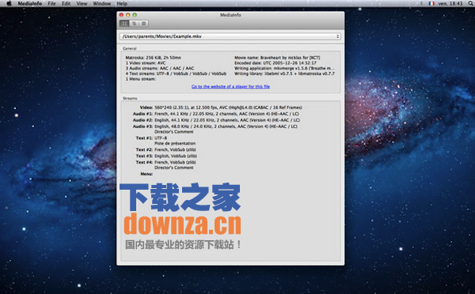
Task: Click 'Writing library: libebml' line
Action: (x=284, y=73)
